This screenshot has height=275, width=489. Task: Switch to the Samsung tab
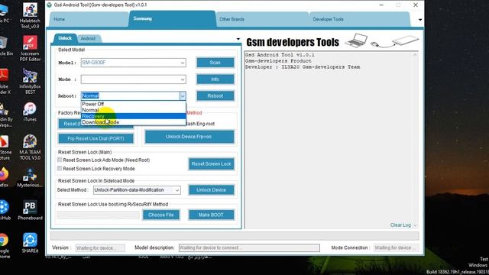(172, 18)
